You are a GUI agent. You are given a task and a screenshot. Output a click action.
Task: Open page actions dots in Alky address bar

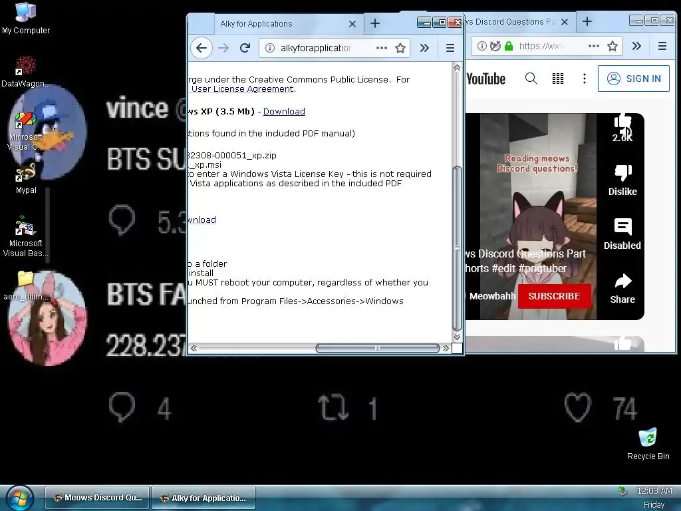(381, 48)
